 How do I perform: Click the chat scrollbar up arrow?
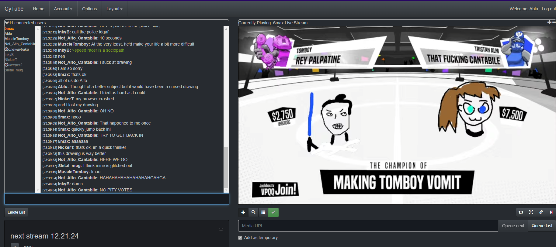point(226,29)
